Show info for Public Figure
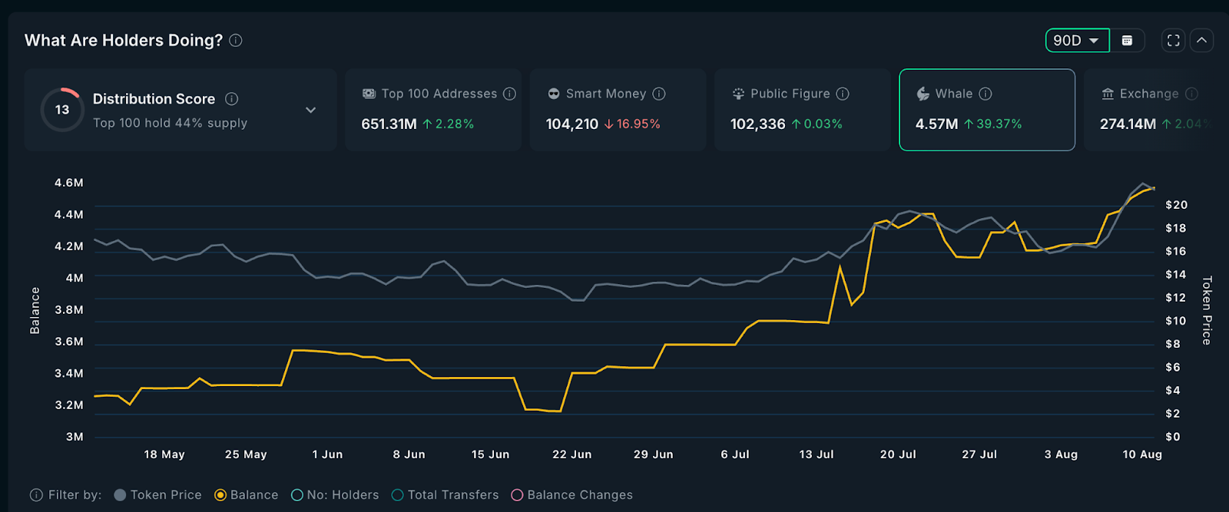Viewport: 1229px width, 512px height. 843,94
